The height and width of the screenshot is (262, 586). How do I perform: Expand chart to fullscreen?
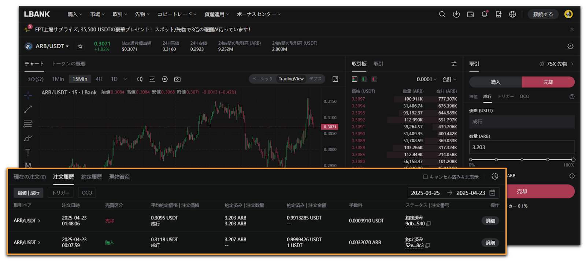tap(335, 79)
